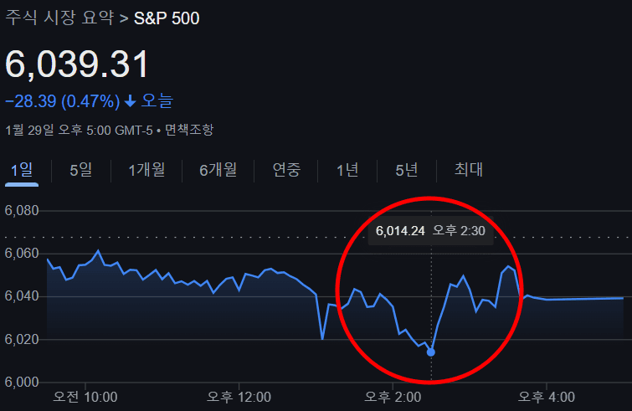
Task: Click the 면책조항 disclaimer link
Action: (x=189, y=130)
